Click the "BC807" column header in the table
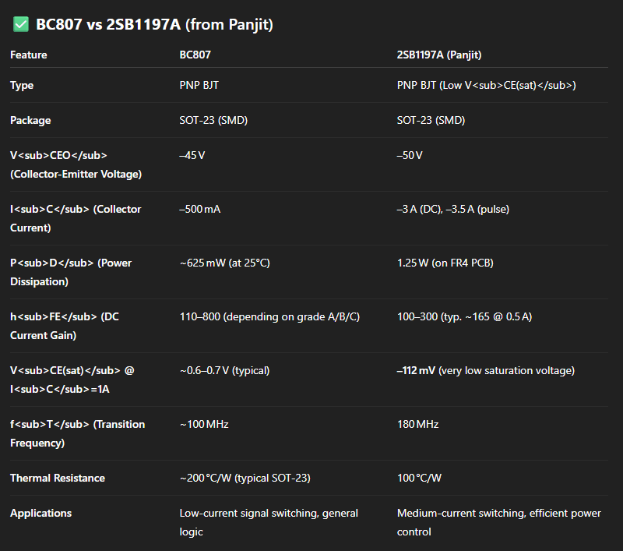The width and height of the screenshot is (623, 551). click(195, 55)
